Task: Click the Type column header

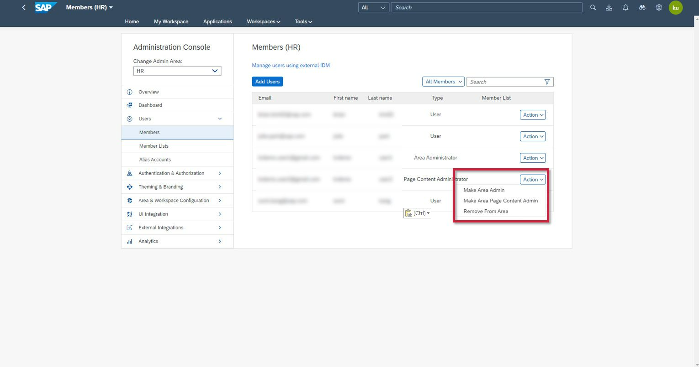Action: (x=437, y=98)
